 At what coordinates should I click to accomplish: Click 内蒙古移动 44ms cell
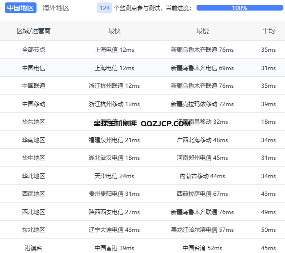tap(202, 176)
